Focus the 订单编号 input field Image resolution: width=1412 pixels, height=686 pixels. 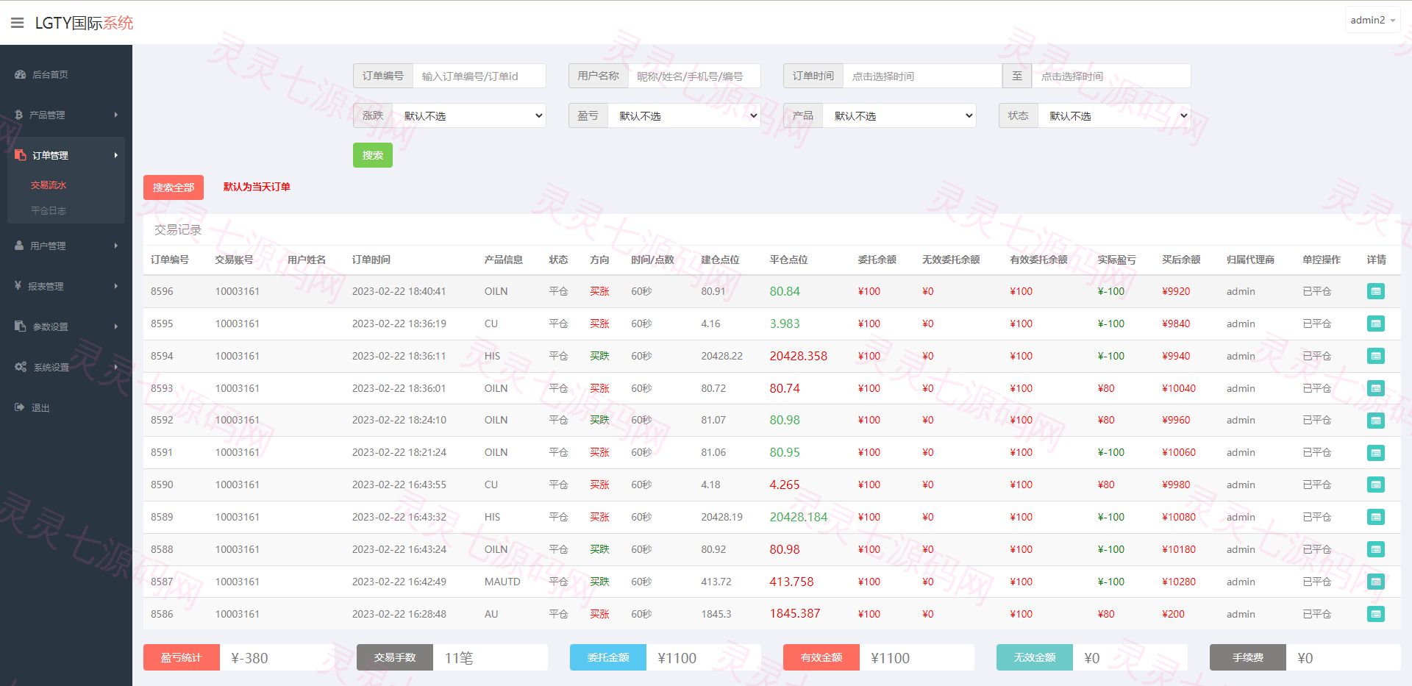tap(479, 76)
